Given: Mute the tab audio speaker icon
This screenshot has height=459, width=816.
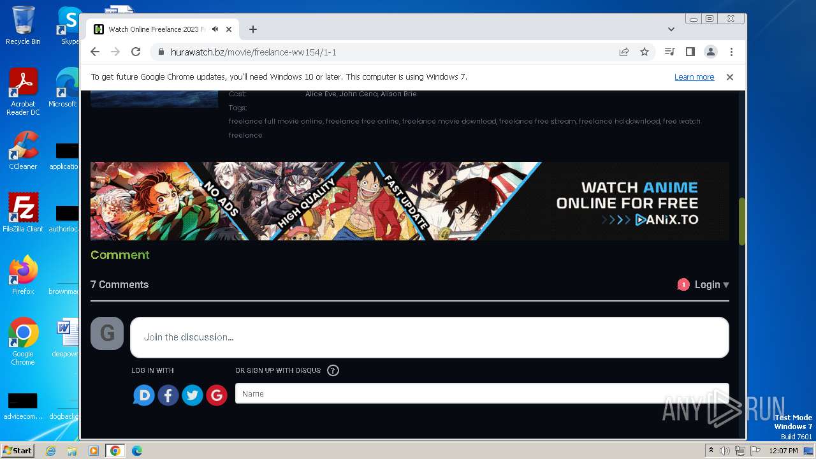Looking at the screenshot, I should tap(215, 29).
